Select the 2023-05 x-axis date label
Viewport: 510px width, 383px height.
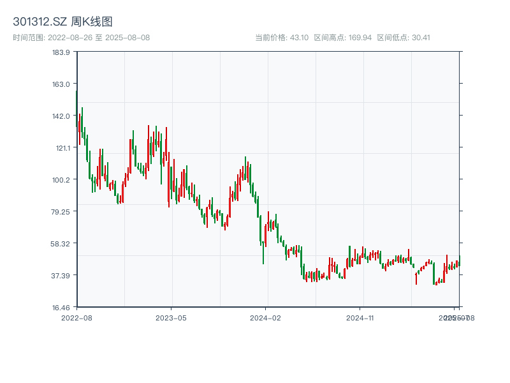(x=171, y=317)
